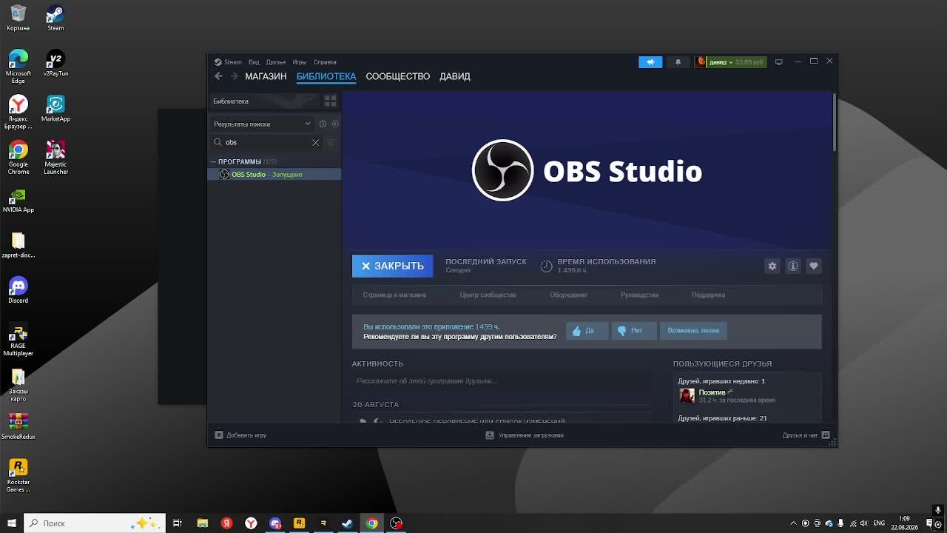Open the Друзья menu in Steam
The width and height of the screenshot is (947, 533).
[276, 62]
